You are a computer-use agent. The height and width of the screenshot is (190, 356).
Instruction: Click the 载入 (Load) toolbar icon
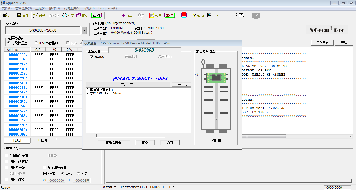(x=9, y=15)
